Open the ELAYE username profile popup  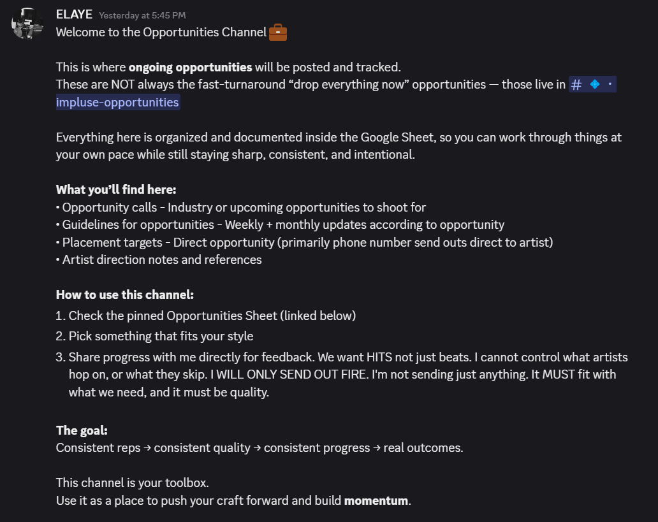click(74, 14)
